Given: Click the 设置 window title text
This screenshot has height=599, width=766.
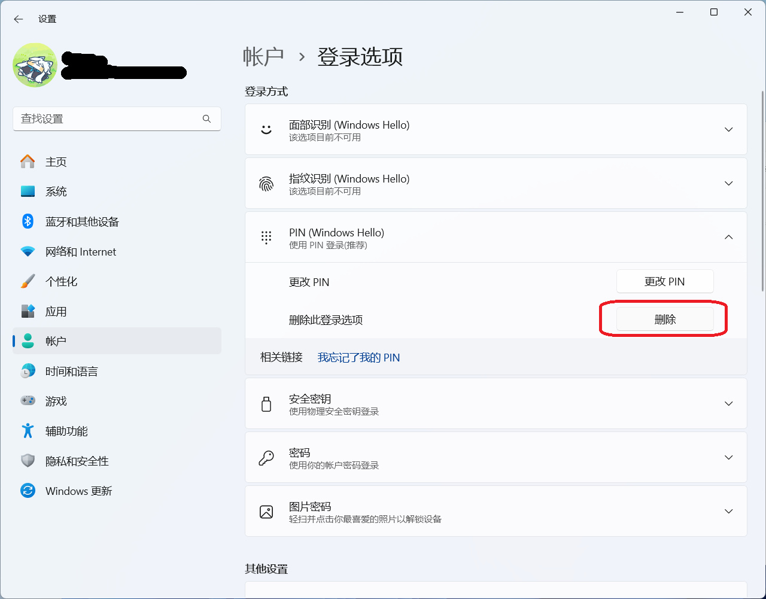Looking at the screenshot, I should [x=47, y=19].
